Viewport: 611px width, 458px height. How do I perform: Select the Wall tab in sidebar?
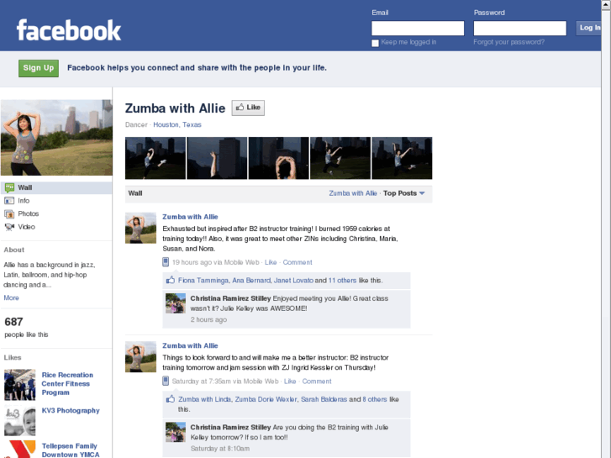(56, 187)
